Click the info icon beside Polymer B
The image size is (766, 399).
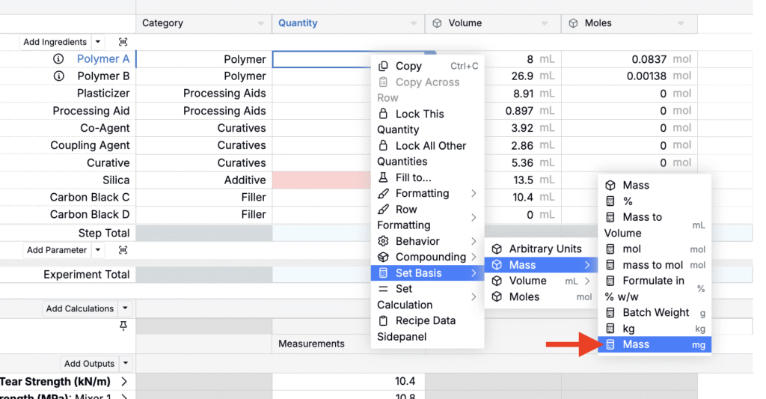tap(59, 76)
